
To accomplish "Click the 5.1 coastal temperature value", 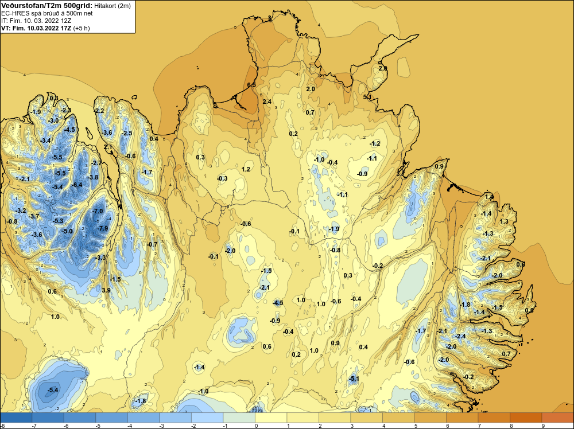I will (367, 97).
